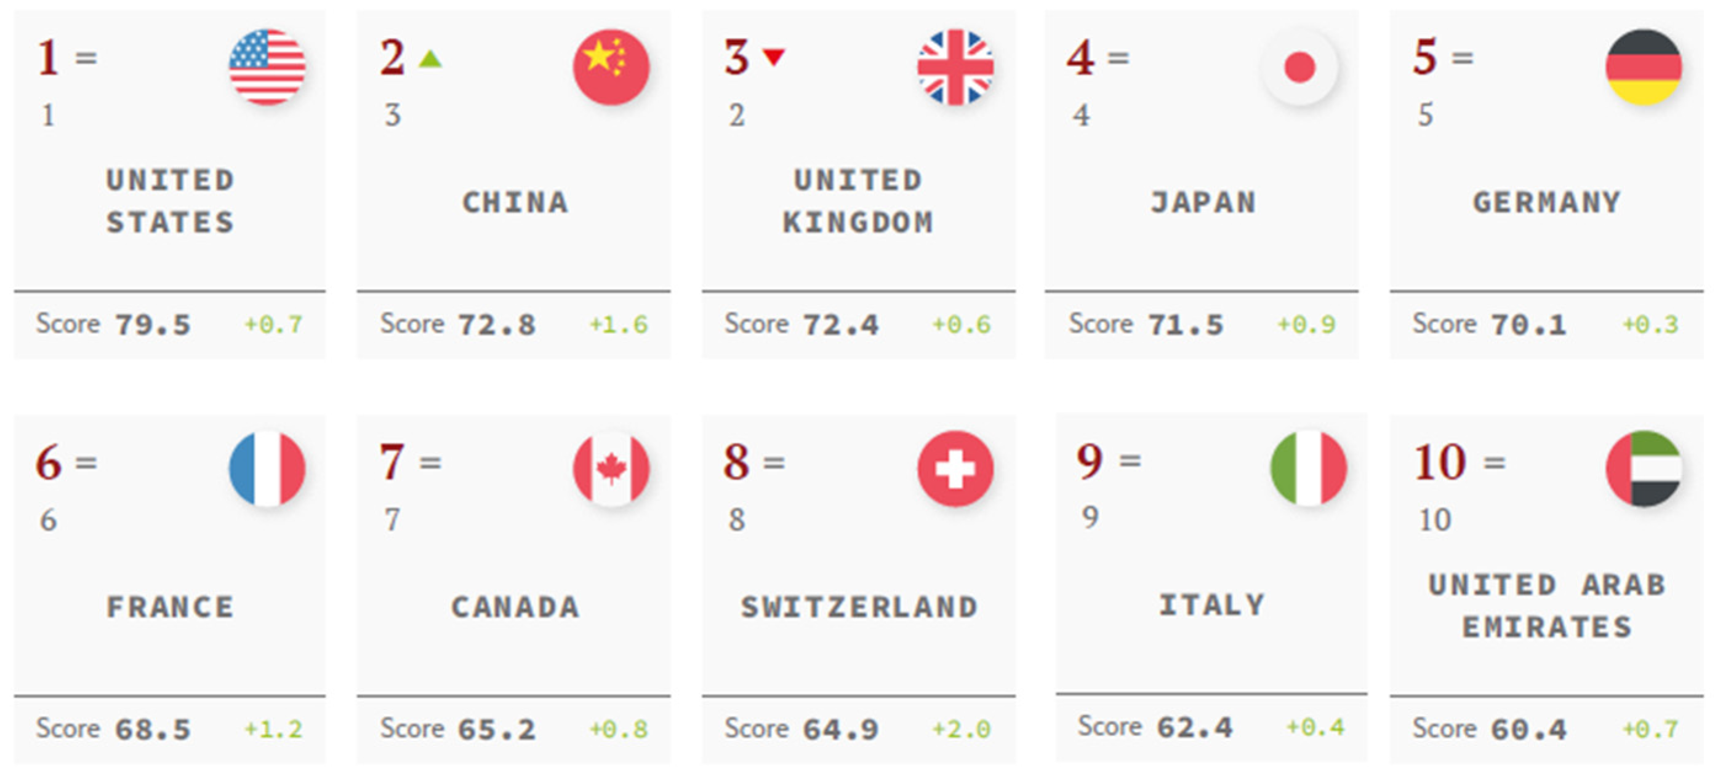
Task: Select the Italy flag icon
Action: (x=1308, y=467)
